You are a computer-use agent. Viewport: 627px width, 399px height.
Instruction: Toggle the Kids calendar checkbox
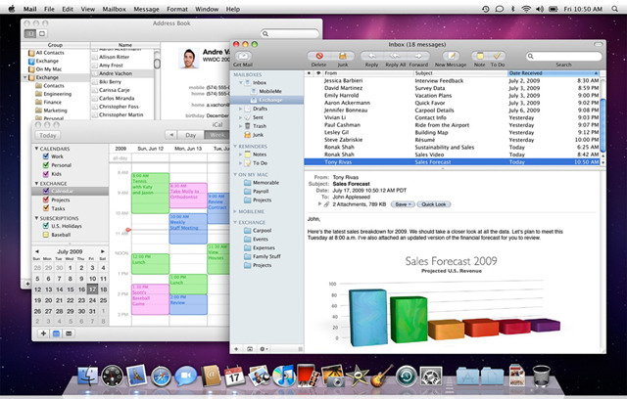[46, 173]
